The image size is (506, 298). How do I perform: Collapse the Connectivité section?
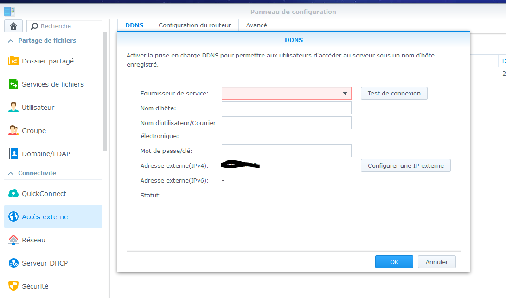coord(11,173)
